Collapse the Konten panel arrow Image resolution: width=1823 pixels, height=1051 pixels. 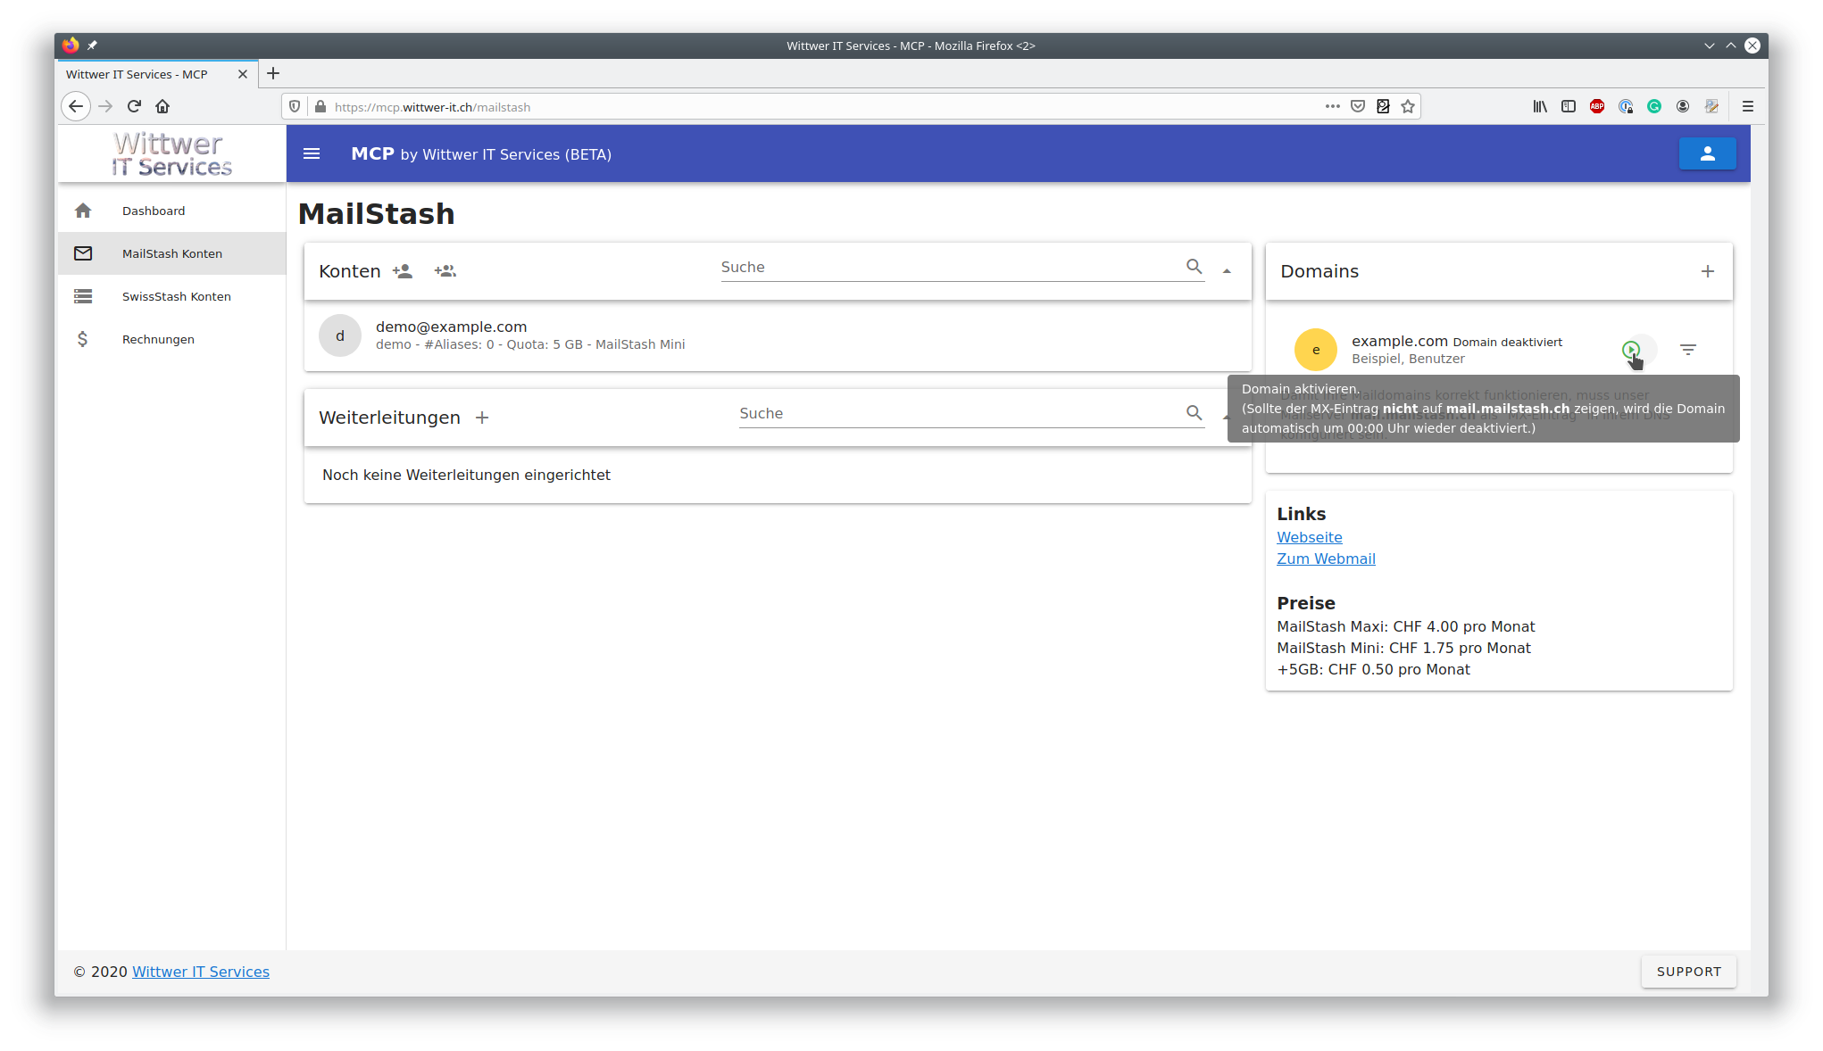[x=1227, y=271]
